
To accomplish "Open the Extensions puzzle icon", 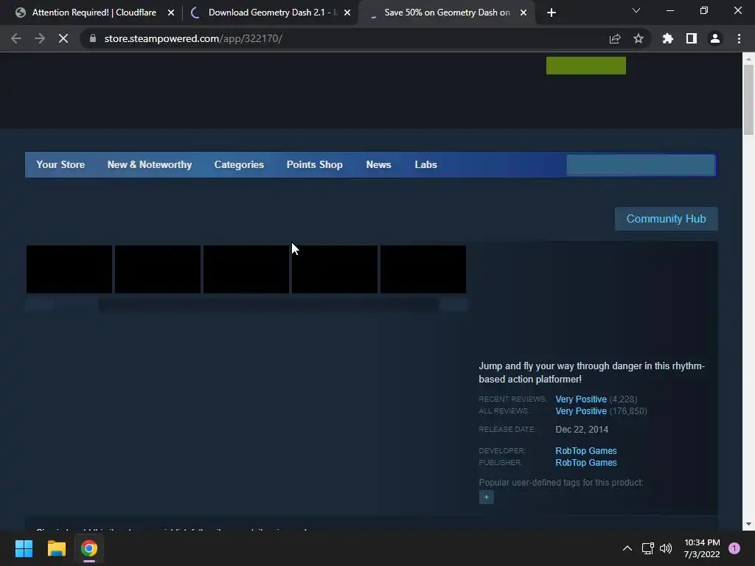I will click(x=668, y=38).
